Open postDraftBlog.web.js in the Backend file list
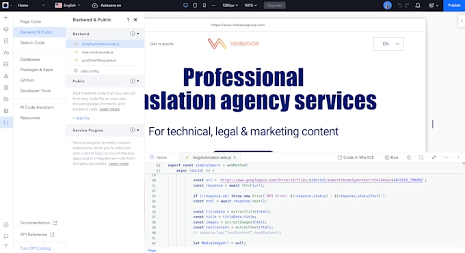 [99, 60]
